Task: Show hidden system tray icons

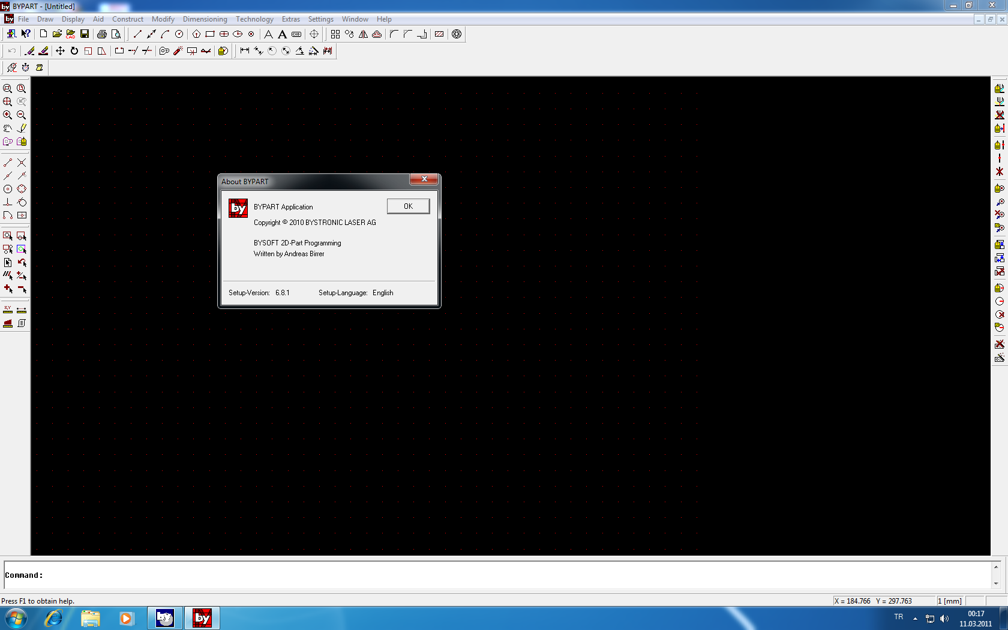Action: click(915, 619)
